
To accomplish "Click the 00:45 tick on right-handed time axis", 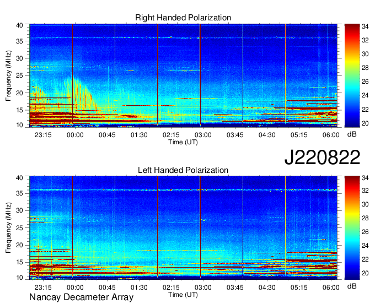I will point(107,135).
